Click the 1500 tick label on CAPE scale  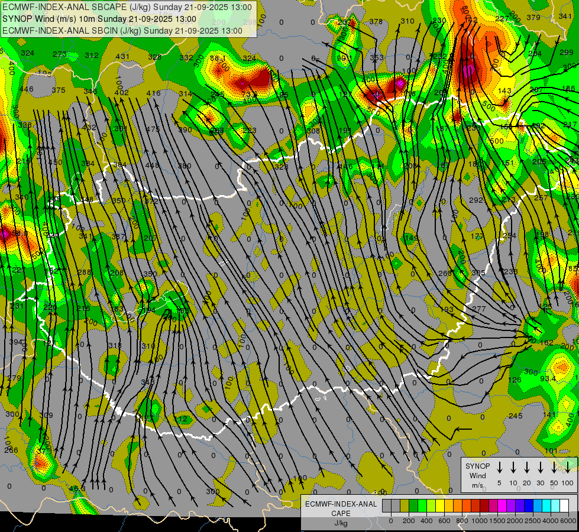(497, 521)
